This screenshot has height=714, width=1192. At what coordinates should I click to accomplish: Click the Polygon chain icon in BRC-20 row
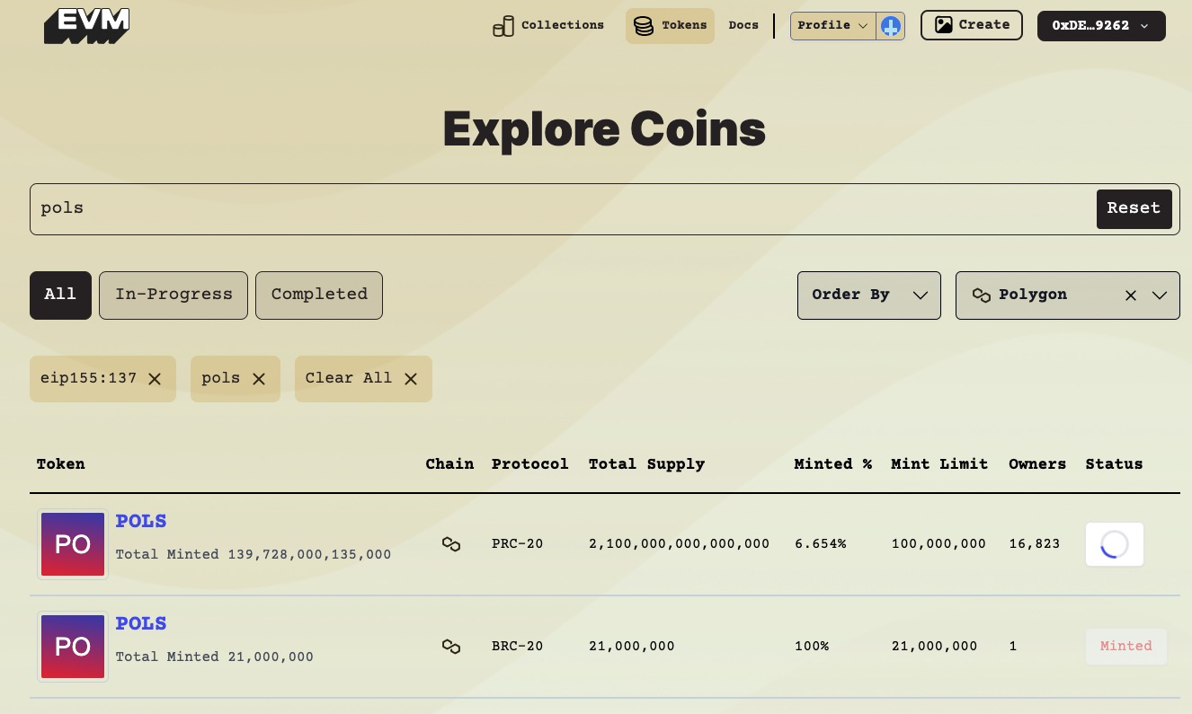click(451, 647)
